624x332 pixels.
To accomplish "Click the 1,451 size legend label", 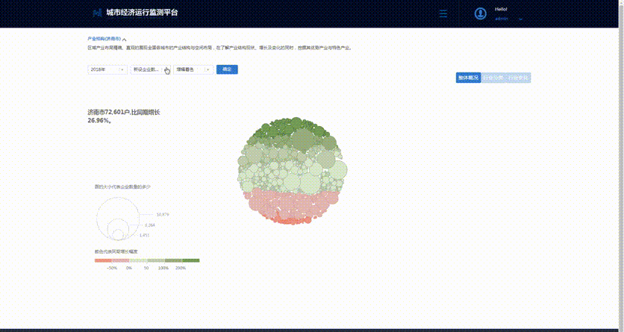I will click(x=144, y=235).
